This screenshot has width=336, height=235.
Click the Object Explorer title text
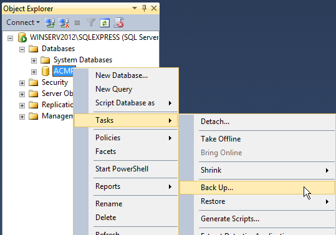[x=28, y=9]
